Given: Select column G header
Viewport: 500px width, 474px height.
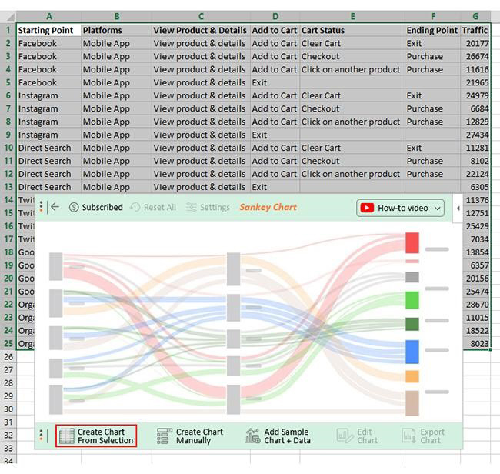Looking at the screenshot, I should (x=475, y=17).
